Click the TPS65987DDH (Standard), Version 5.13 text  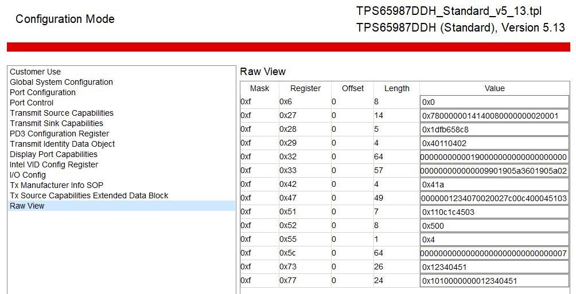click(461, 28)
